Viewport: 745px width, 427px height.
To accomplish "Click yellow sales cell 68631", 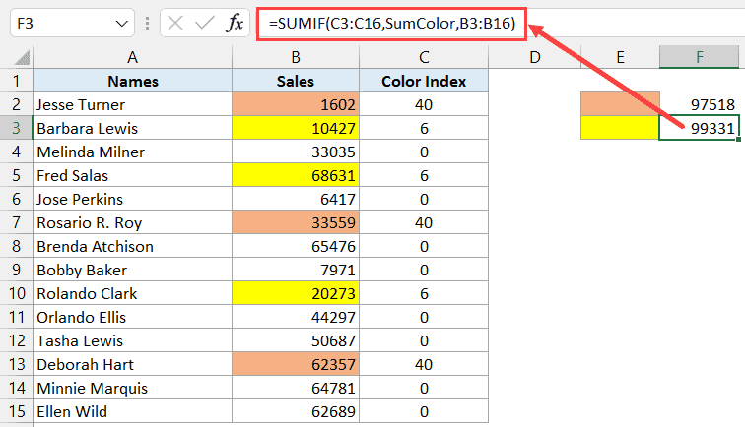I will tap(296, 175).
